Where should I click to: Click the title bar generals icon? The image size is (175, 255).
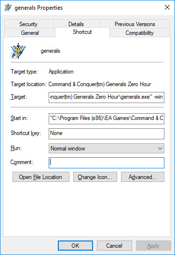(8, 7)
